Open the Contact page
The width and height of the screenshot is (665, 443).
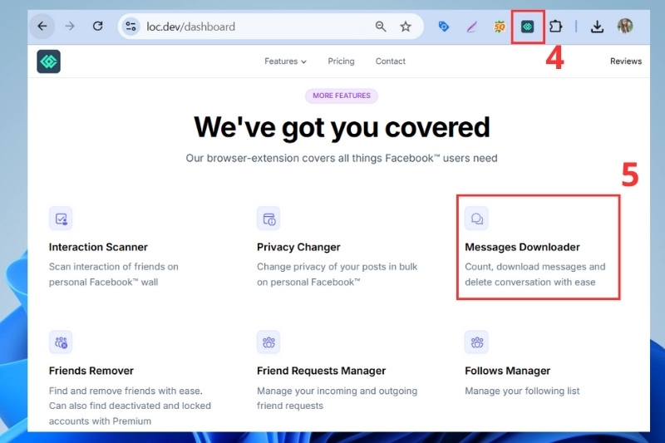tap(390, 61)
